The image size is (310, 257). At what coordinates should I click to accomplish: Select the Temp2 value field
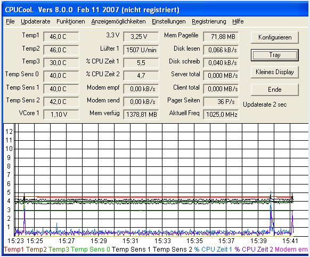click(x=61, y=50)
